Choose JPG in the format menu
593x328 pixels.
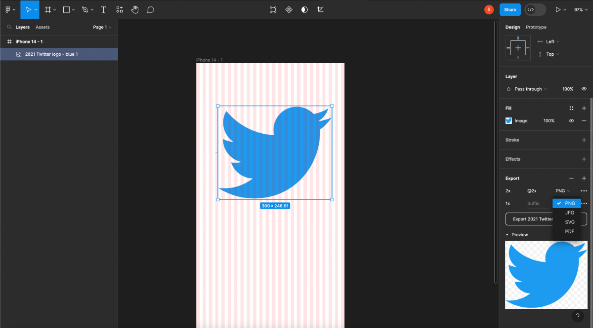[x=566, y=213]
